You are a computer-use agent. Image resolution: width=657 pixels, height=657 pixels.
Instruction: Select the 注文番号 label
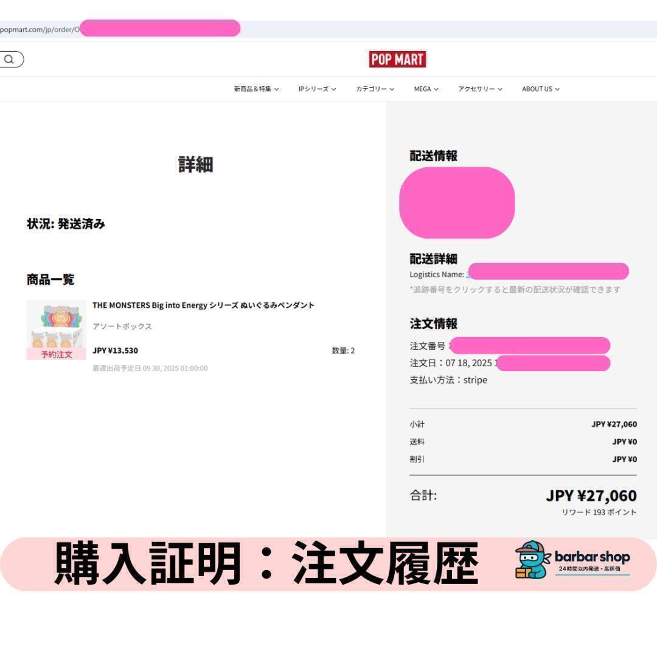pos(428,346)
